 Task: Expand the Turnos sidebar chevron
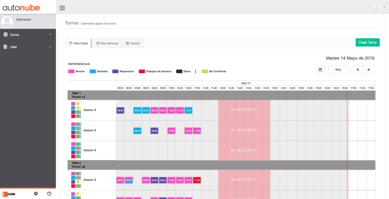[50, 34]
